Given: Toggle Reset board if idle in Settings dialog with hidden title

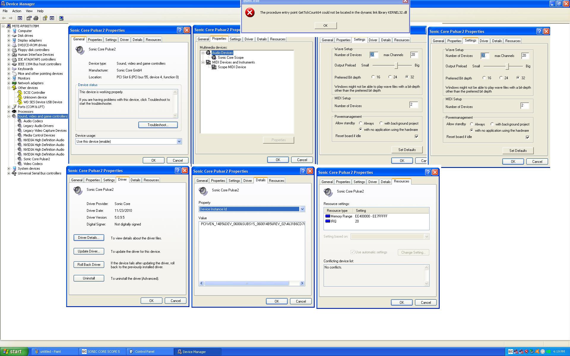Looking at the screenshot, I should click(417, 136).
